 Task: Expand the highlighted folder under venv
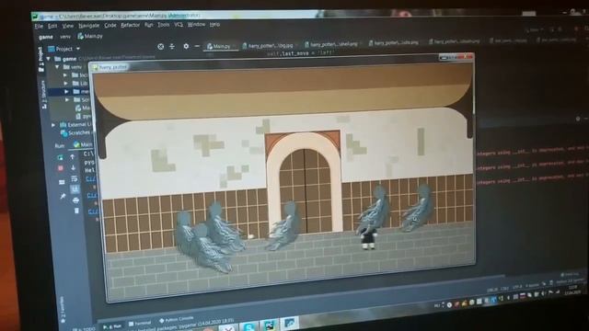pos(66,92)
